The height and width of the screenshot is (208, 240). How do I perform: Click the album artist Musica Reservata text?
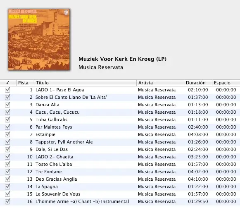pos(101,67)
